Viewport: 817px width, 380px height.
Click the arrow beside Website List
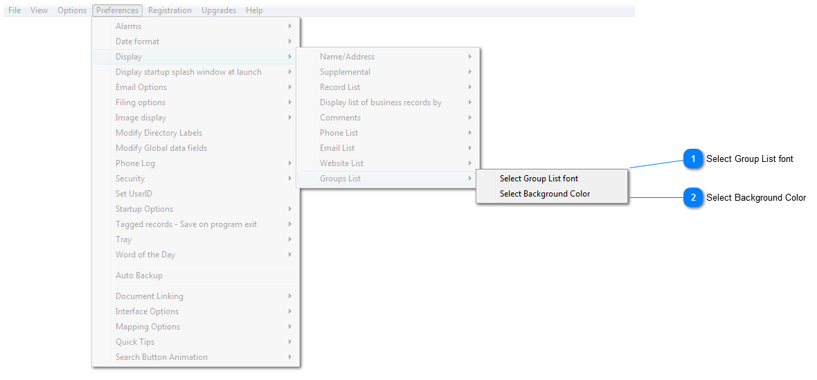[469, 163]
